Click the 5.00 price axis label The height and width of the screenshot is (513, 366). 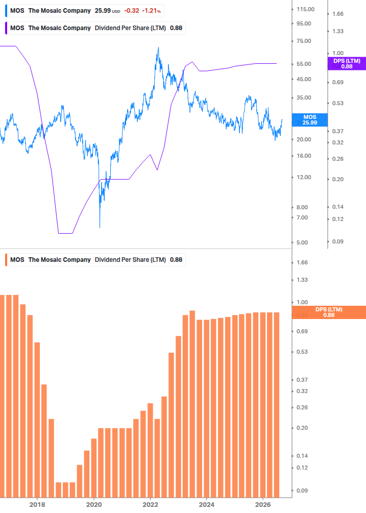pos(302,243)
